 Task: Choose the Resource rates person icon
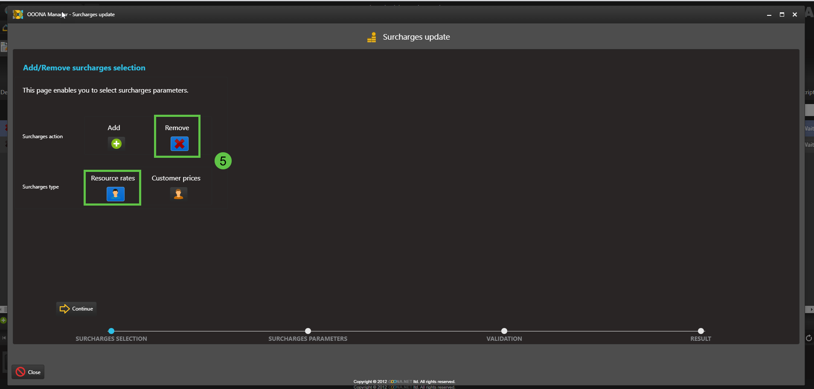point(115,194)
